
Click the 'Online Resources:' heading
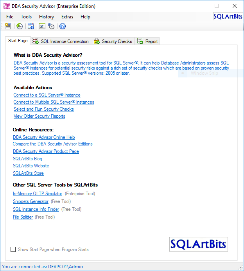click(x=33, y=130)
